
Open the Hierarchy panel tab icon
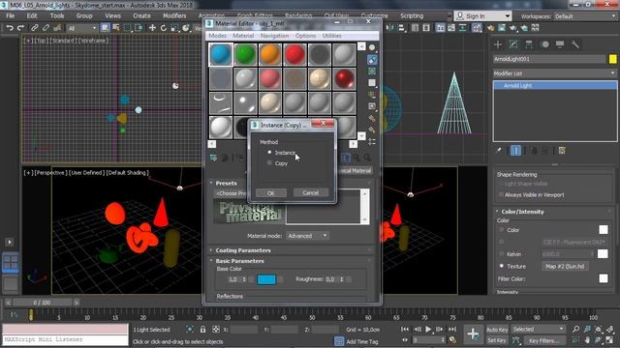point(529,44)
